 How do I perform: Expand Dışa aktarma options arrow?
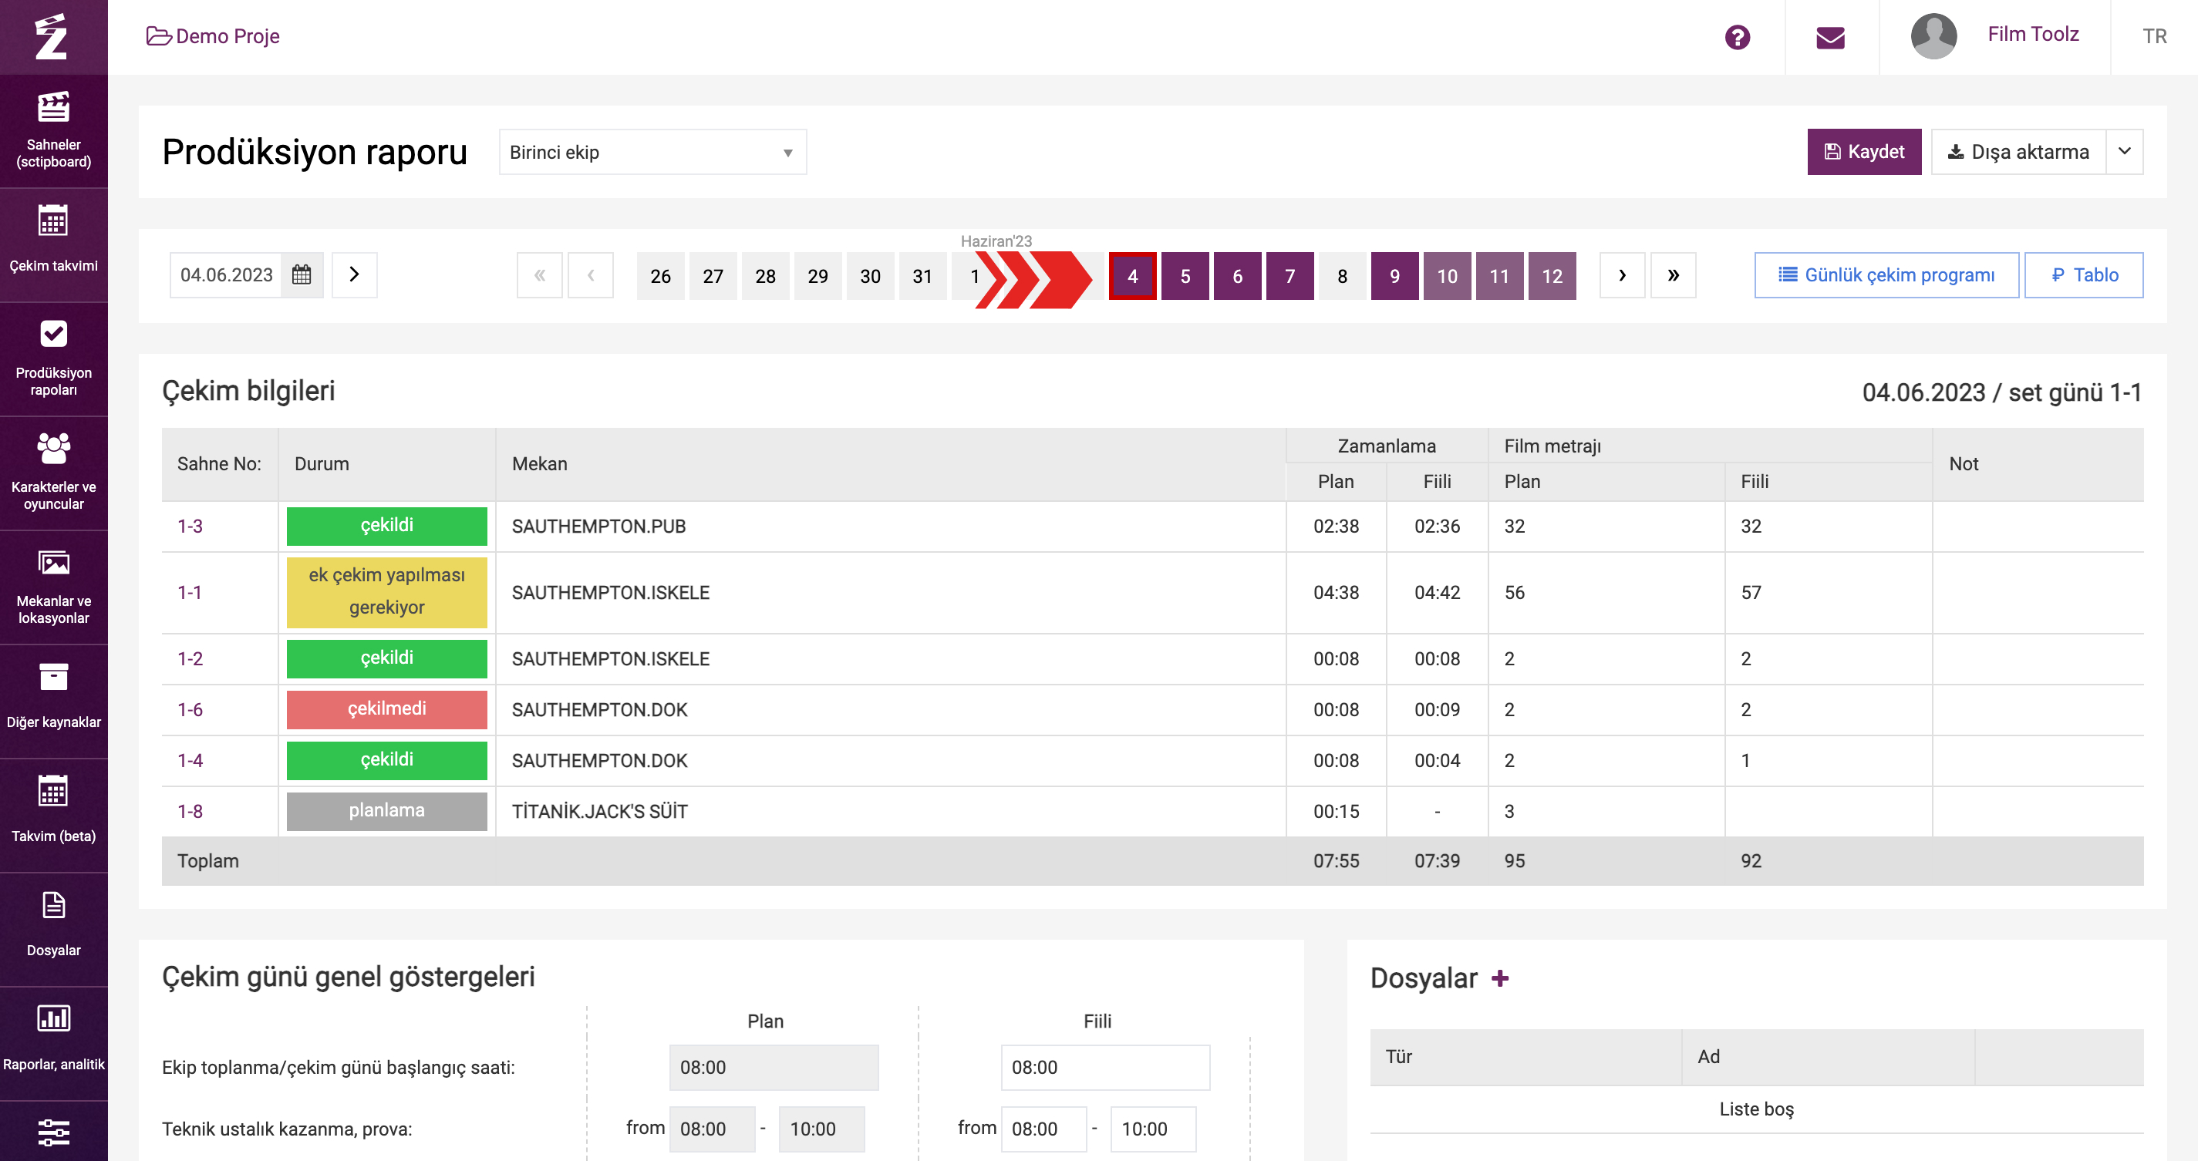coord(2125,152)
